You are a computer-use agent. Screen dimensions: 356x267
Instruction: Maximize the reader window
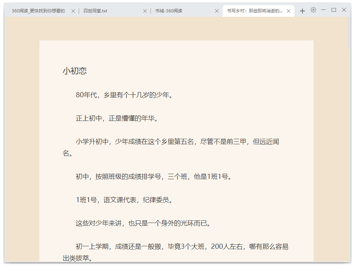(334, 10)
